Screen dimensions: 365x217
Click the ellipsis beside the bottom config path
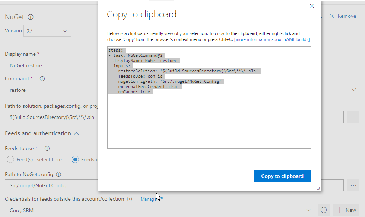point(353,185)
